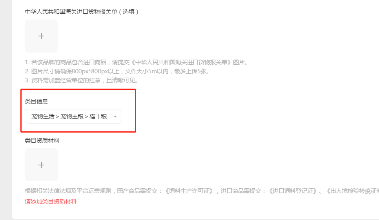Select 宠物生活 segment in category path

point(43,116)
